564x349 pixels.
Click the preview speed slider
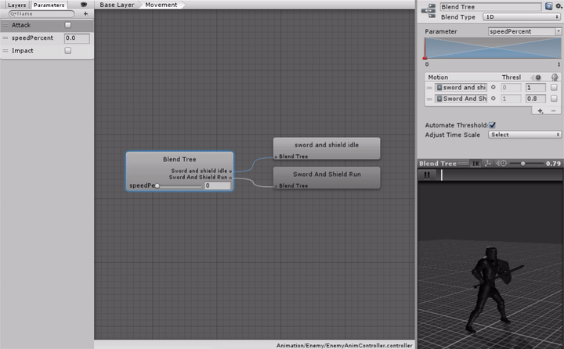[523, 163]
